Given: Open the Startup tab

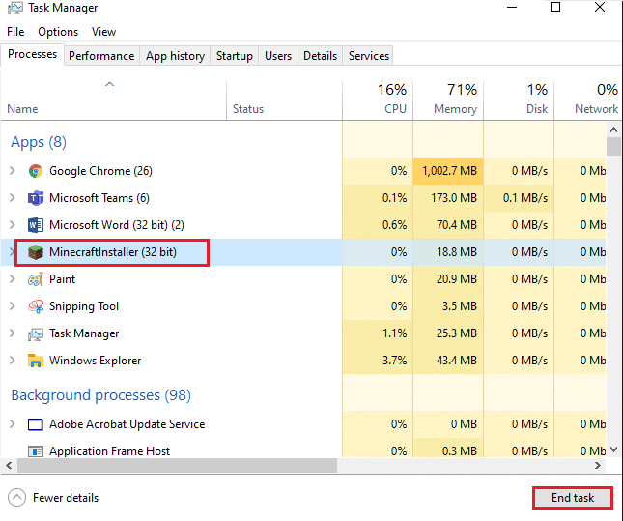Looking at the screenshot, I should coord(235,56).
